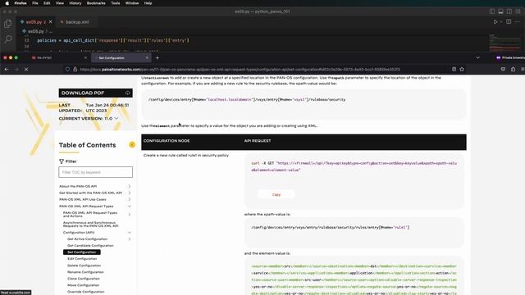
Task: Focus the Filter TOC by keyword field
Action: (x=95, y=172)
